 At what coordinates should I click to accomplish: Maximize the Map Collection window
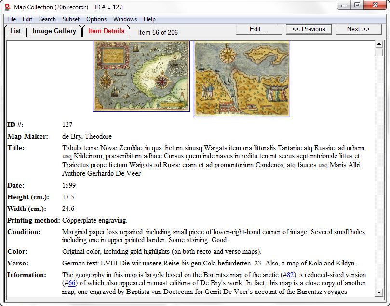tap(357, 5)
